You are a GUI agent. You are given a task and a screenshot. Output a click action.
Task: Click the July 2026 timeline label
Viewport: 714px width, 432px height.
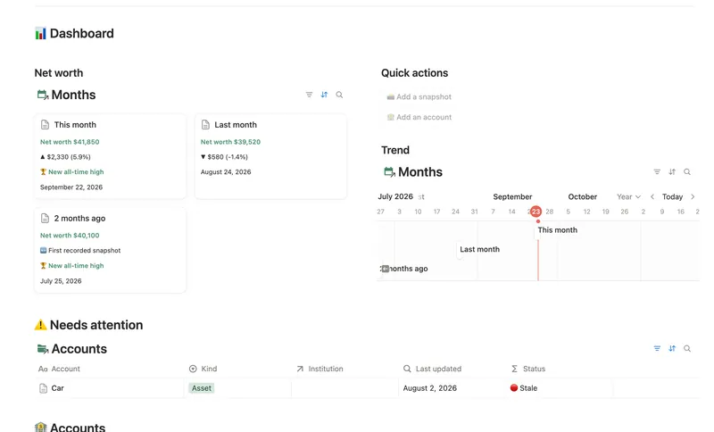pos(395,196)
